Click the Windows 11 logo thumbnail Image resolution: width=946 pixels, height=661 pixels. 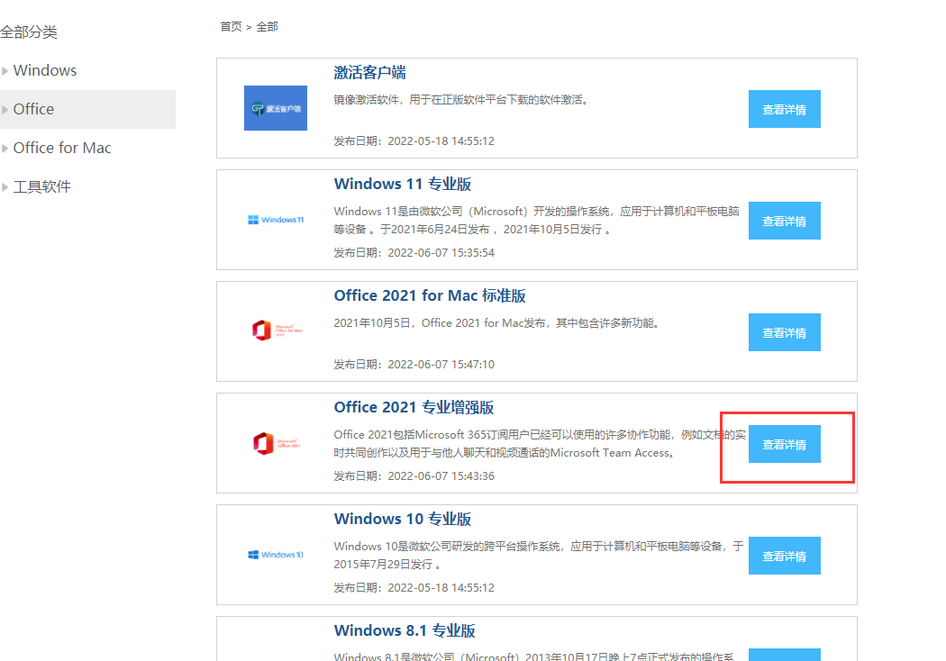(275, 220)
